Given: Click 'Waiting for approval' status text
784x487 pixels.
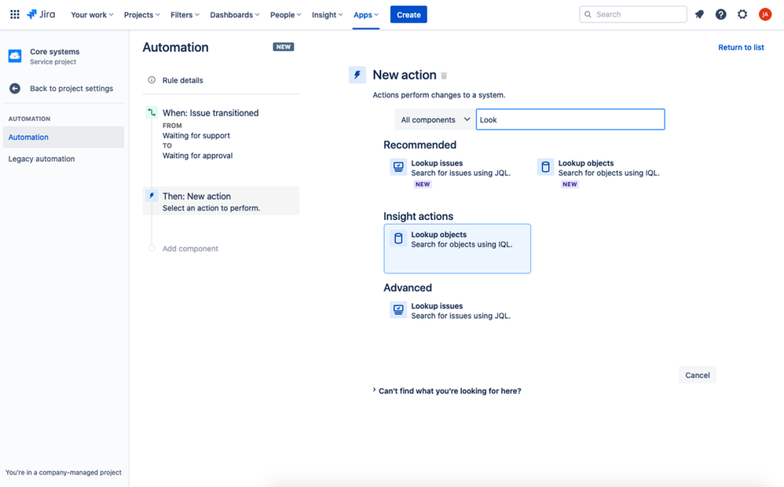Looking at the screenshot, I should click(197, 156).
